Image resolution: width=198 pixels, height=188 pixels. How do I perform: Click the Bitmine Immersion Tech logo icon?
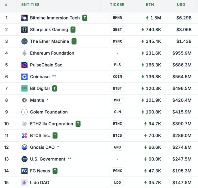pyautogui.click(x=24, y=18)
